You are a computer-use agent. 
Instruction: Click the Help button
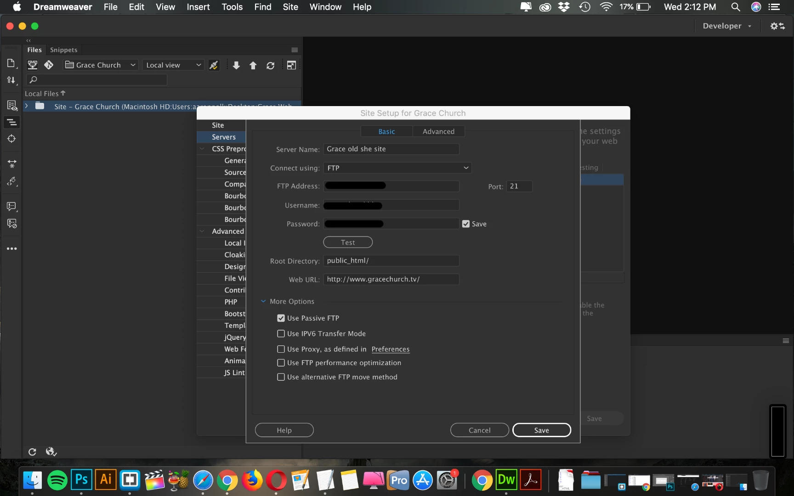tap(284, 430)
